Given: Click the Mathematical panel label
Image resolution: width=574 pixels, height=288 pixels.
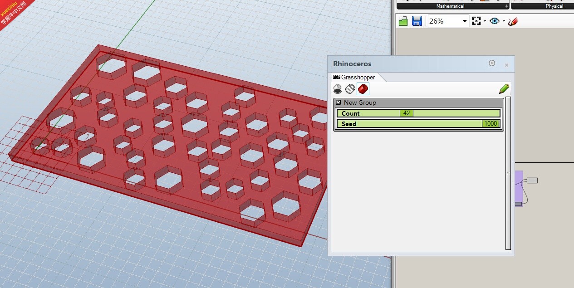Looking at the screenshot, I should (450, 6).
